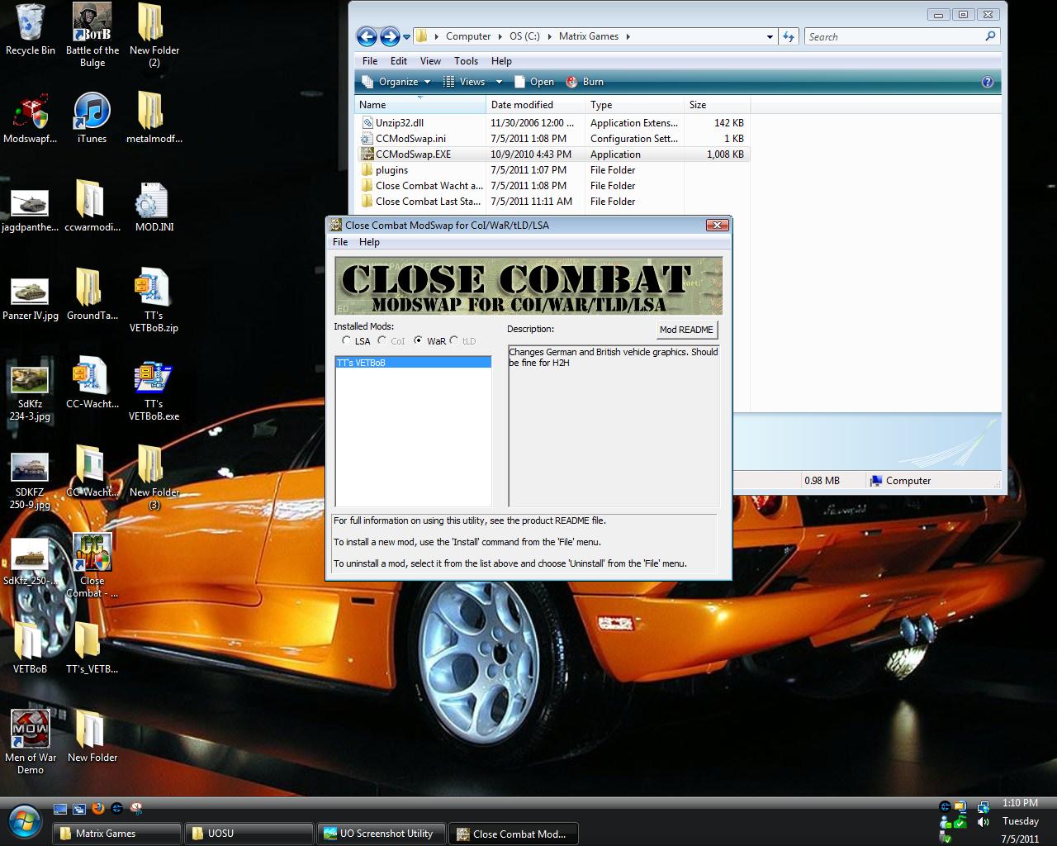
Task: Select the Unzip32.dll file row
Action: click(x=552, y=123)
